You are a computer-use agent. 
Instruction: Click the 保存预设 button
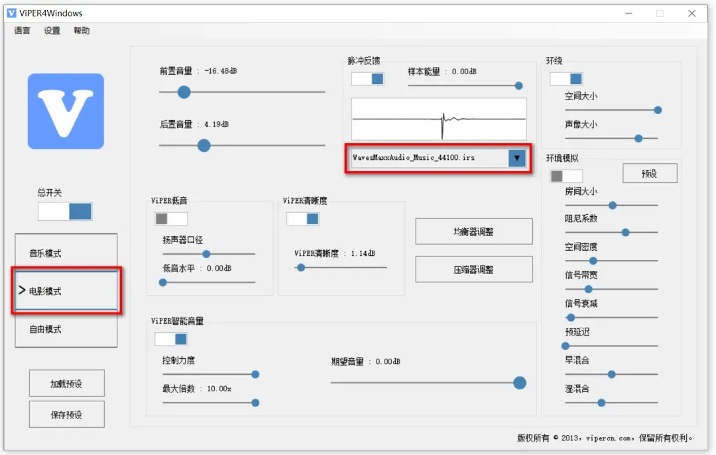pos(67,415)
